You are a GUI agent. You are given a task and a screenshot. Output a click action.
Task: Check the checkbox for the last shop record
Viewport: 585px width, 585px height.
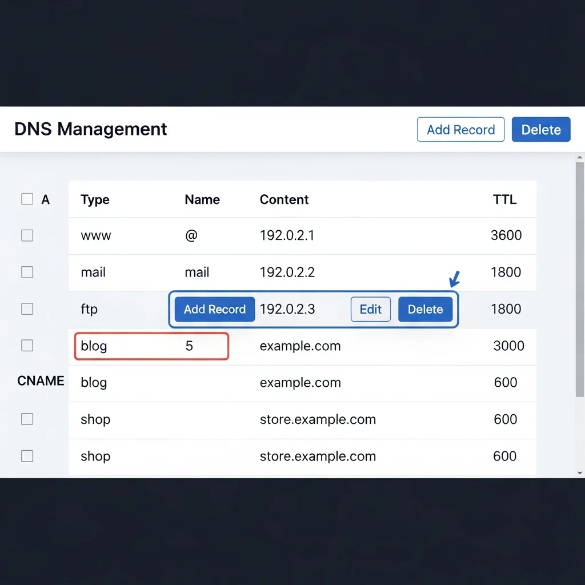pos(27,455)
